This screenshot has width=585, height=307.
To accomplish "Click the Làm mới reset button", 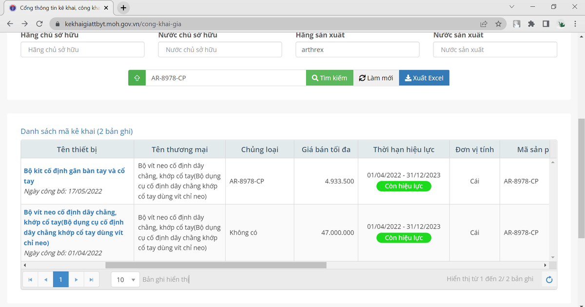I will 376,78.
